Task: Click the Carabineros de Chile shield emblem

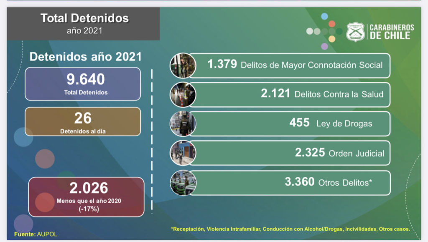Action: 355,32
